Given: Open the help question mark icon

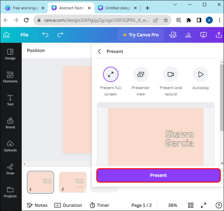Looking at the screenshot, I should click(x=218, y=205).
